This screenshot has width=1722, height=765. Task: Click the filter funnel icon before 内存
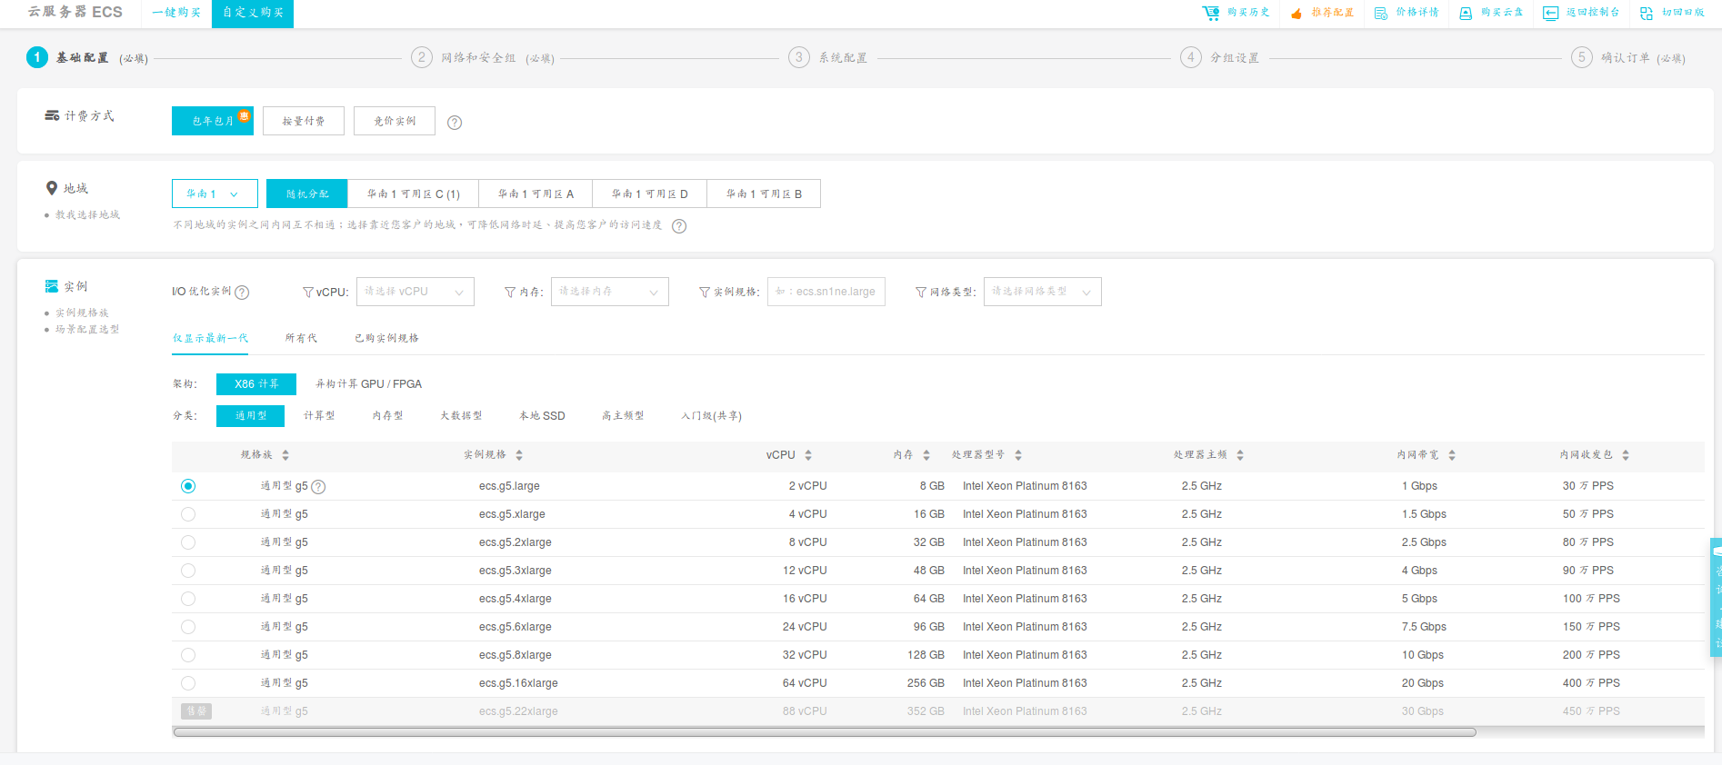510,293
